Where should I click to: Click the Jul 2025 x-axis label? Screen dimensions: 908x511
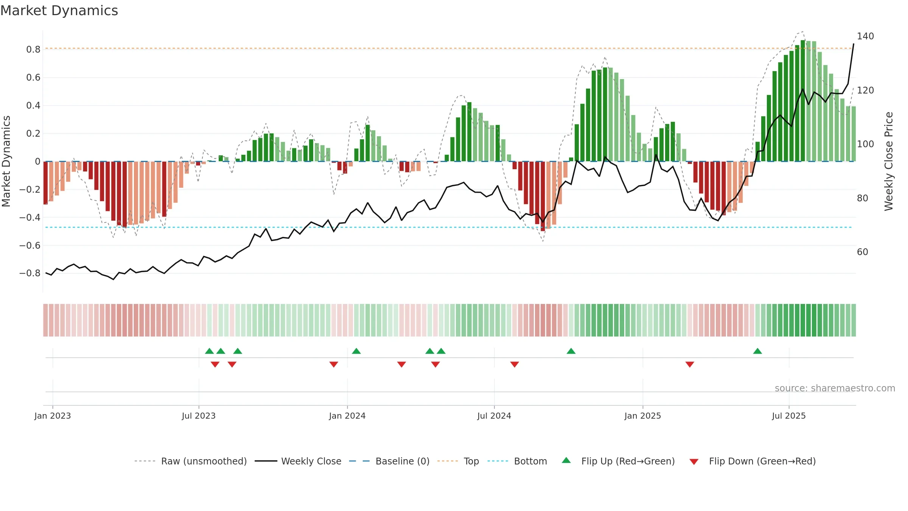coord(789,416)
